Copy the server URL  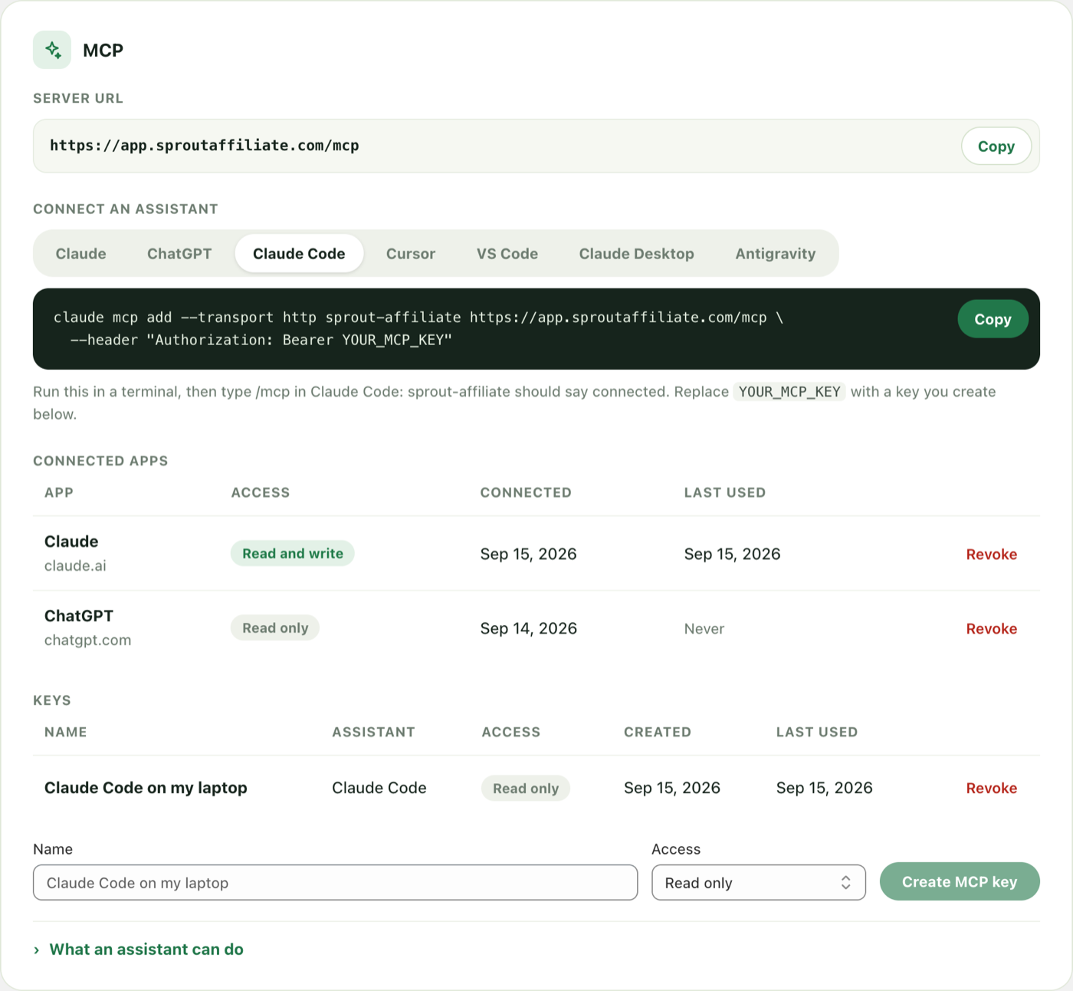point(996,146)
